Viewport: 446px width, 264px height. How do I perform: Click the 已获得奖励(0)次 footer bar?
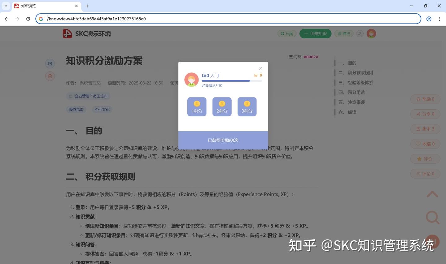pos(223,140)
